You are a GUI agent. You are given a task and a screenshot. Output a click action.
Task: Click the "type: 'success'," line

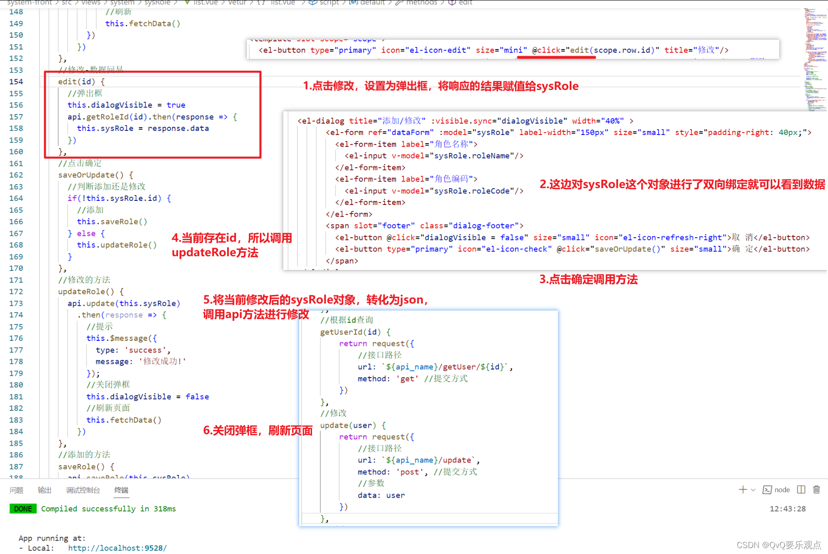click(133, 350)
